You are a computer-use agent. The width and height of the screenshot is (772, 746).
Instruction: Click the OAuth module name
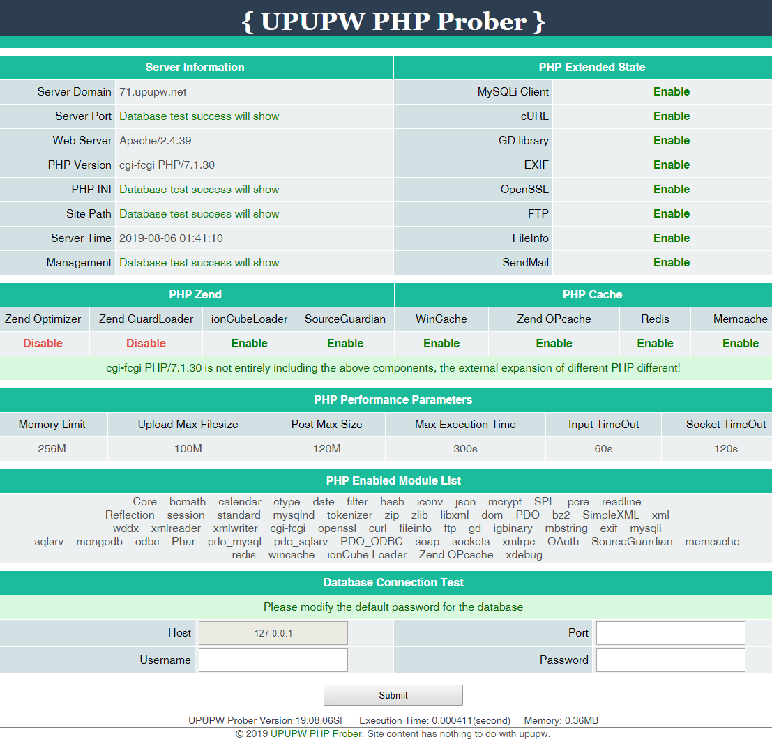click(563, 542)
